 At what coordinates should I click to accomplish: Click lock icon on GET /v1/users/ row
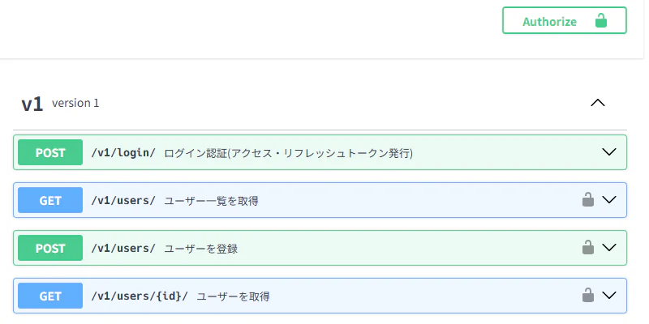click(x=588, y=200)
